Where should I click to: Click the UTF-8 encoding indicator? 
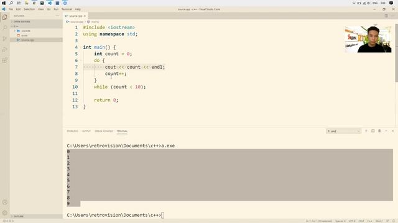coord(352,221)
